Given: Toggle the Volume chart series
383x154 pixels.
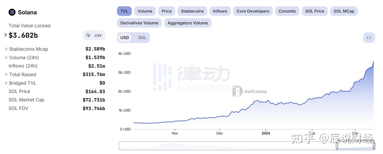Looking at the screenshot, I should point(145,11).
